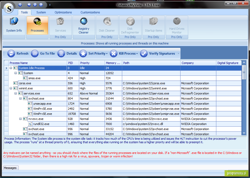The width and height of the screenshot is (250, 178).
Task: Click the memory value 35364
Action: pyautogui.click(x=113, y=93)
